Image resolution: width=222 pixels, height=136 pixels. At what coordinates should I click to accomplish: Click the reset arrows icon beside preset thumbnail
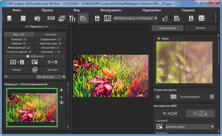pyautogui.click(x=61, y=102)
